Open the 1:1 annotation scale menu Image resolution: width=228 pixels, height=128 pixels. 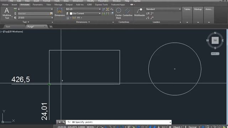tap(164, 127)
